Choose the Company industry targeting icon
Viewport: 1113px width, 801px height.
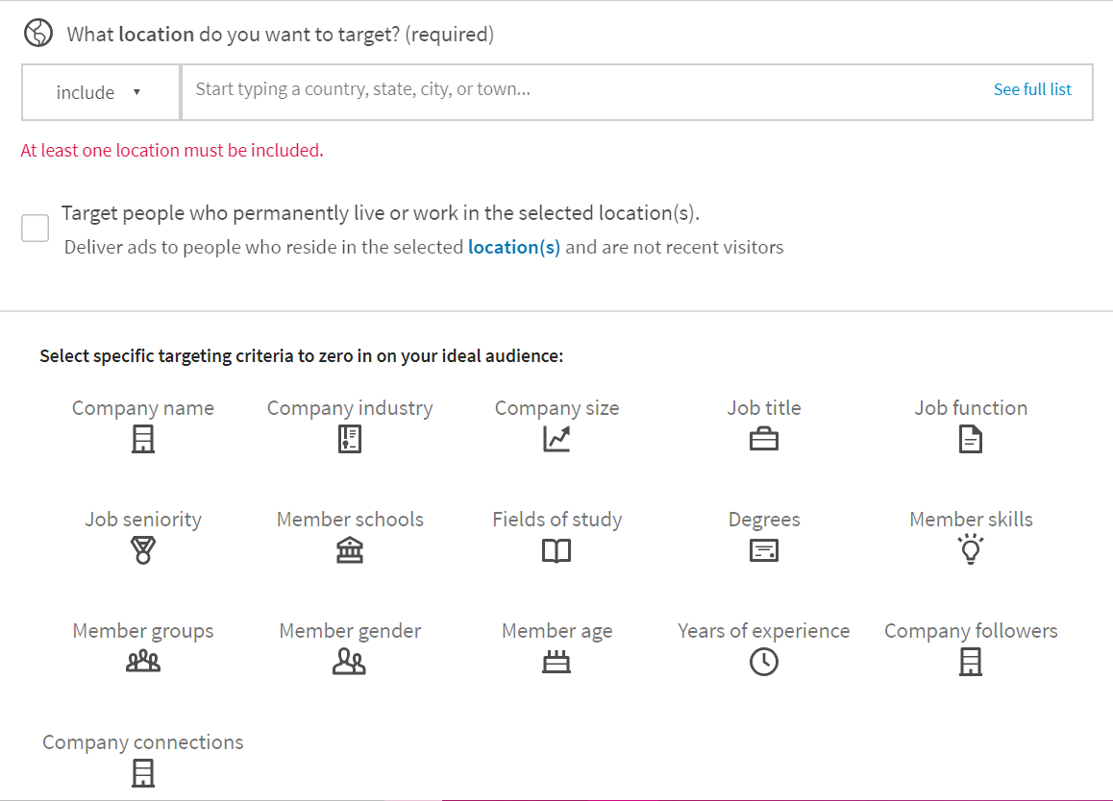click(x=349, y=439)
